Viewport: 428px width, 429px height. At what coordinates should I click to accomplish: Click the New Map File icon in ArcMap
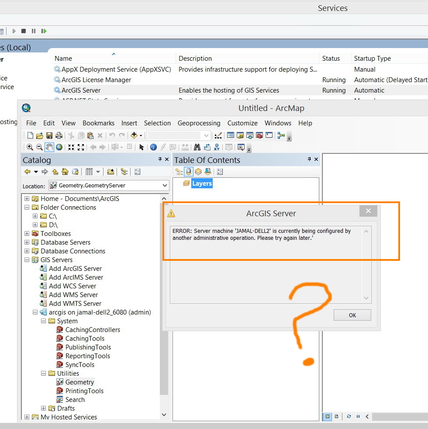tap(31, 135)
